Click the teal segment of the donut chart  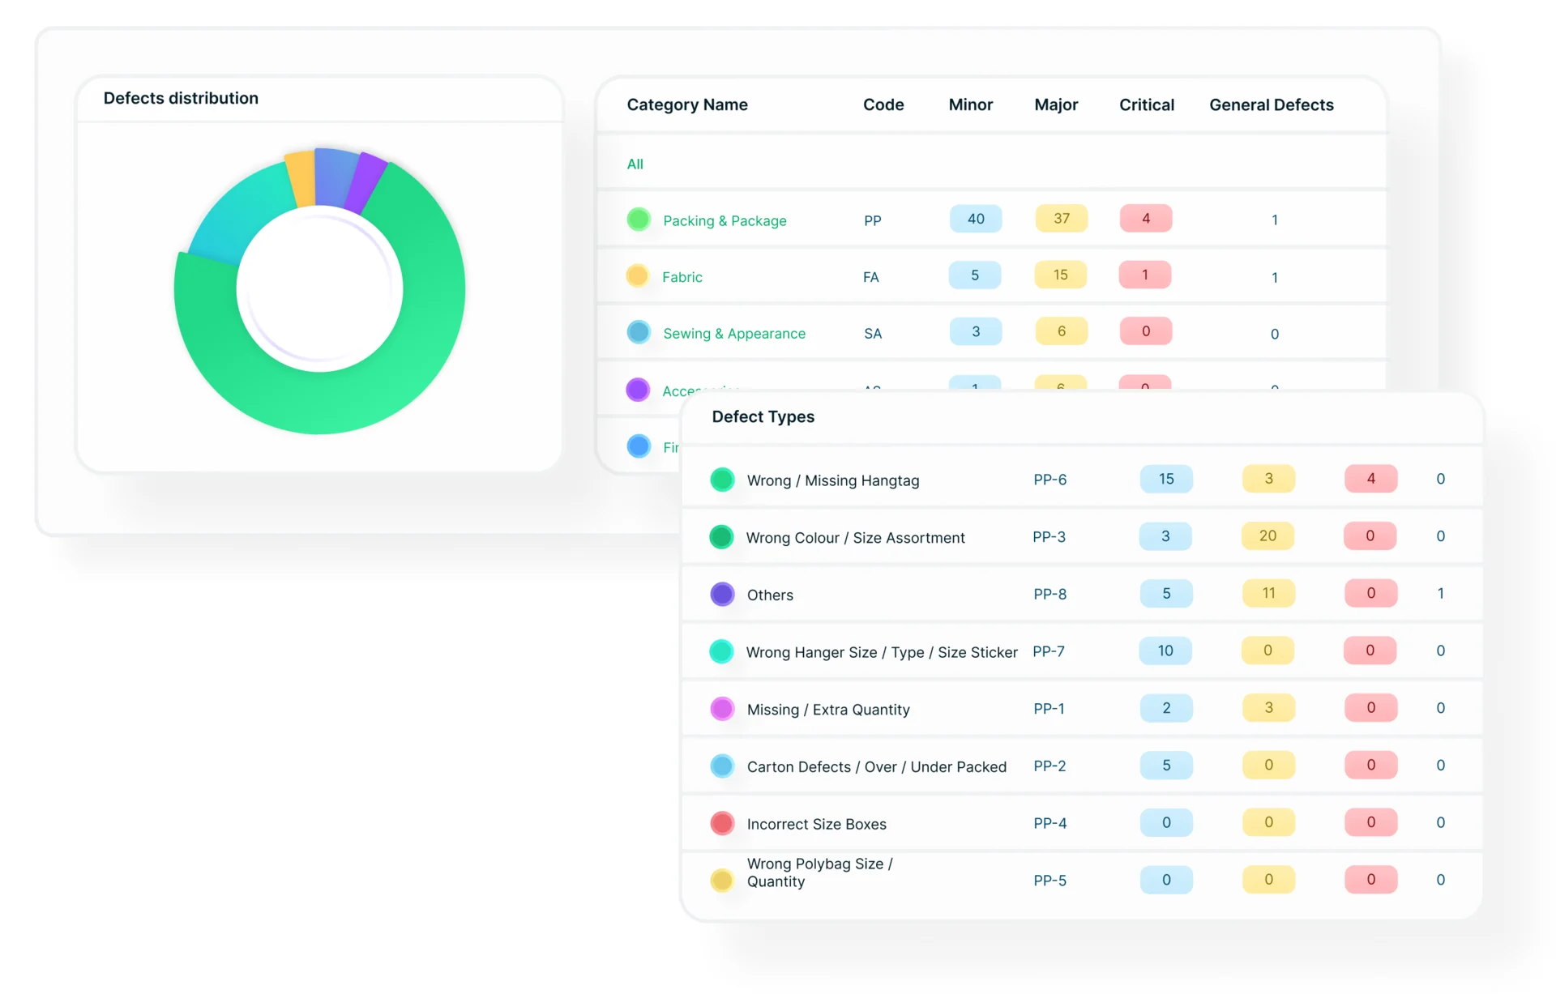pyautogui.click(x=243, y=215)
